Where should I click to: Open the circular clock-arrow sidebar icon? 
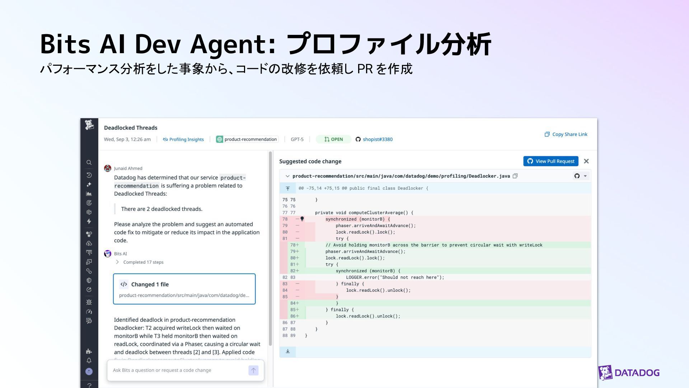[89, 290]
